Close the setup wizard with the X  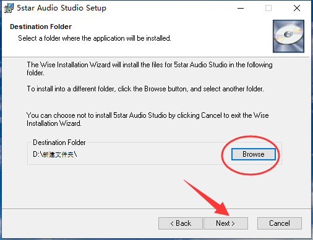click(297, 8)
